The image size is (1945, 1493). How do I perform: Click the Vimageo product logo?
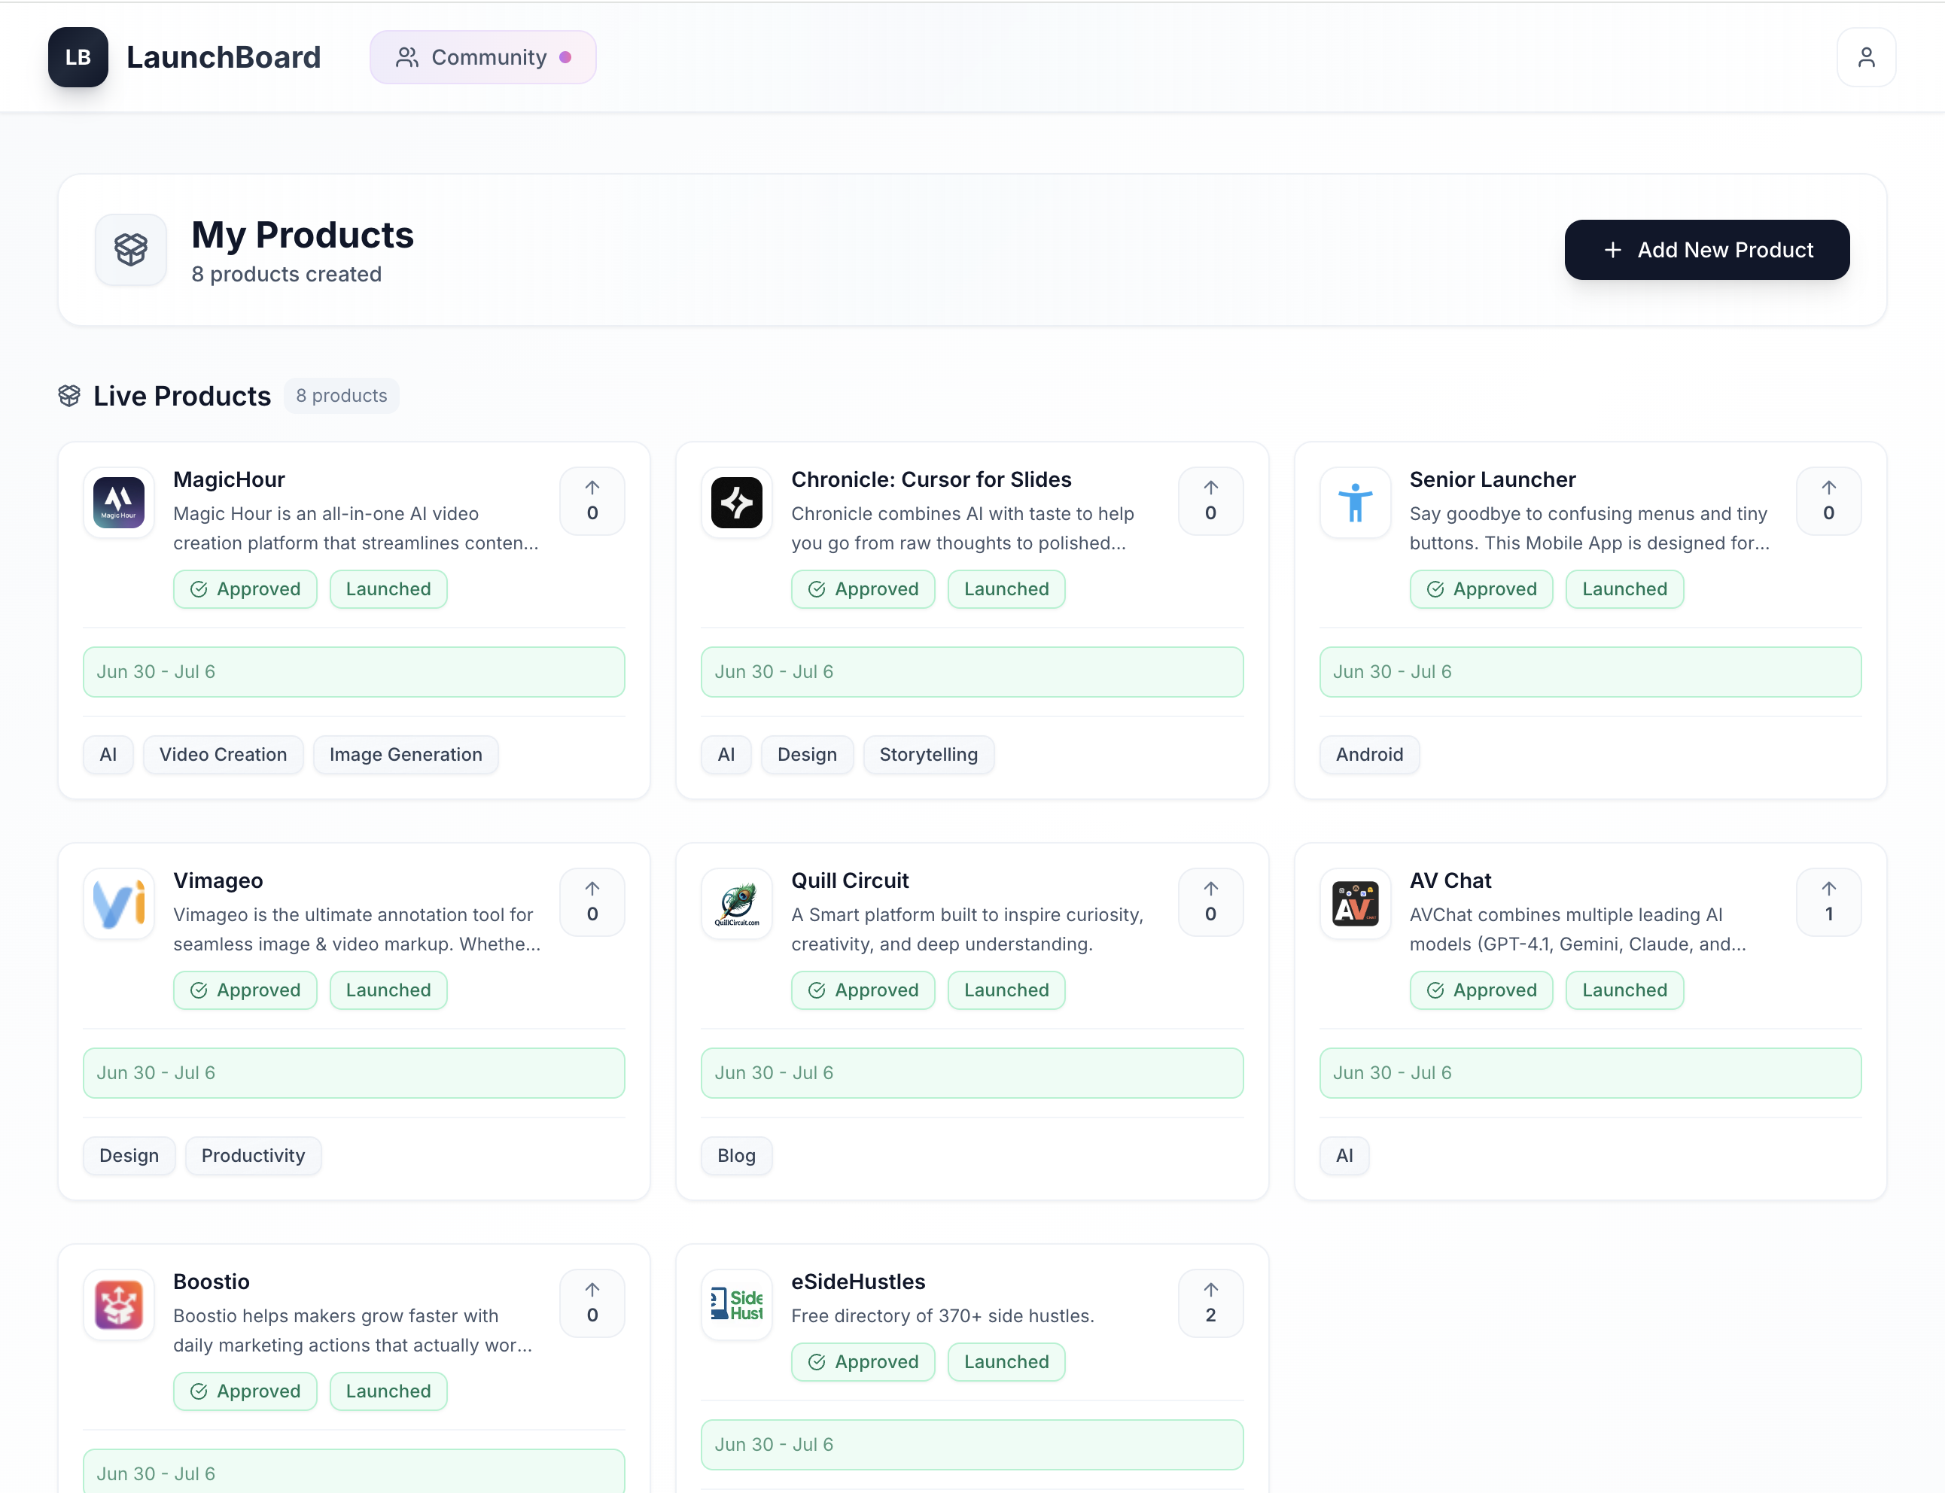click(119, 904)
